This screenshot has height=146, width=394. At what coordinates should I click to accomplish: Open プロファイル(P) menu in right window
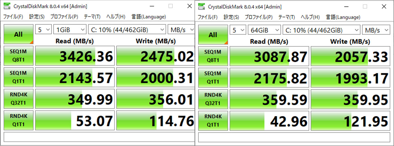tap(259, 17)
